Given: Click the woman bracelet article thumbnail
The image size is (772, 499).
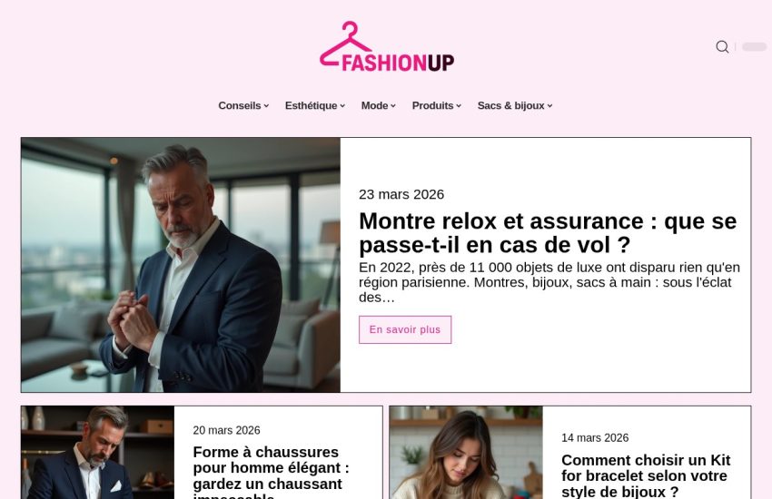Looking at the screenshot, I should click(x=466, y=453).
